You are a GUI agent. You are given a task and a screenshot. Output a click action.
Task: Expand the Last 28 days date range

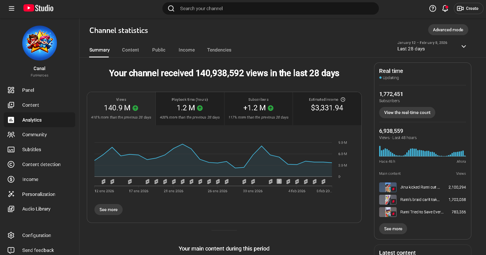[463, 46]
